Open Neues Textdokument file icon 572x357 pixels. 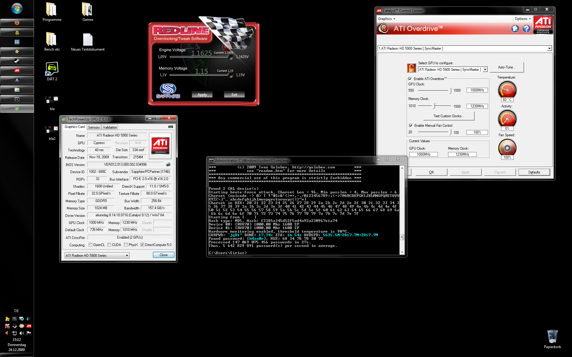(x=88, y=39)
